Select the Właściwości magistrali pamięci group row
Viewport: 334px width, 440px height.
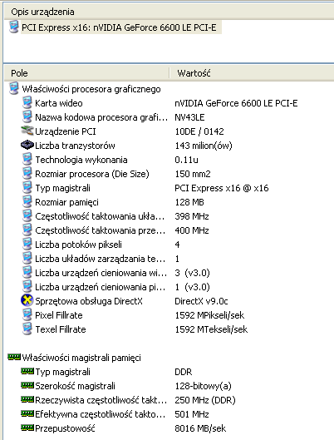tap(81, 358)
